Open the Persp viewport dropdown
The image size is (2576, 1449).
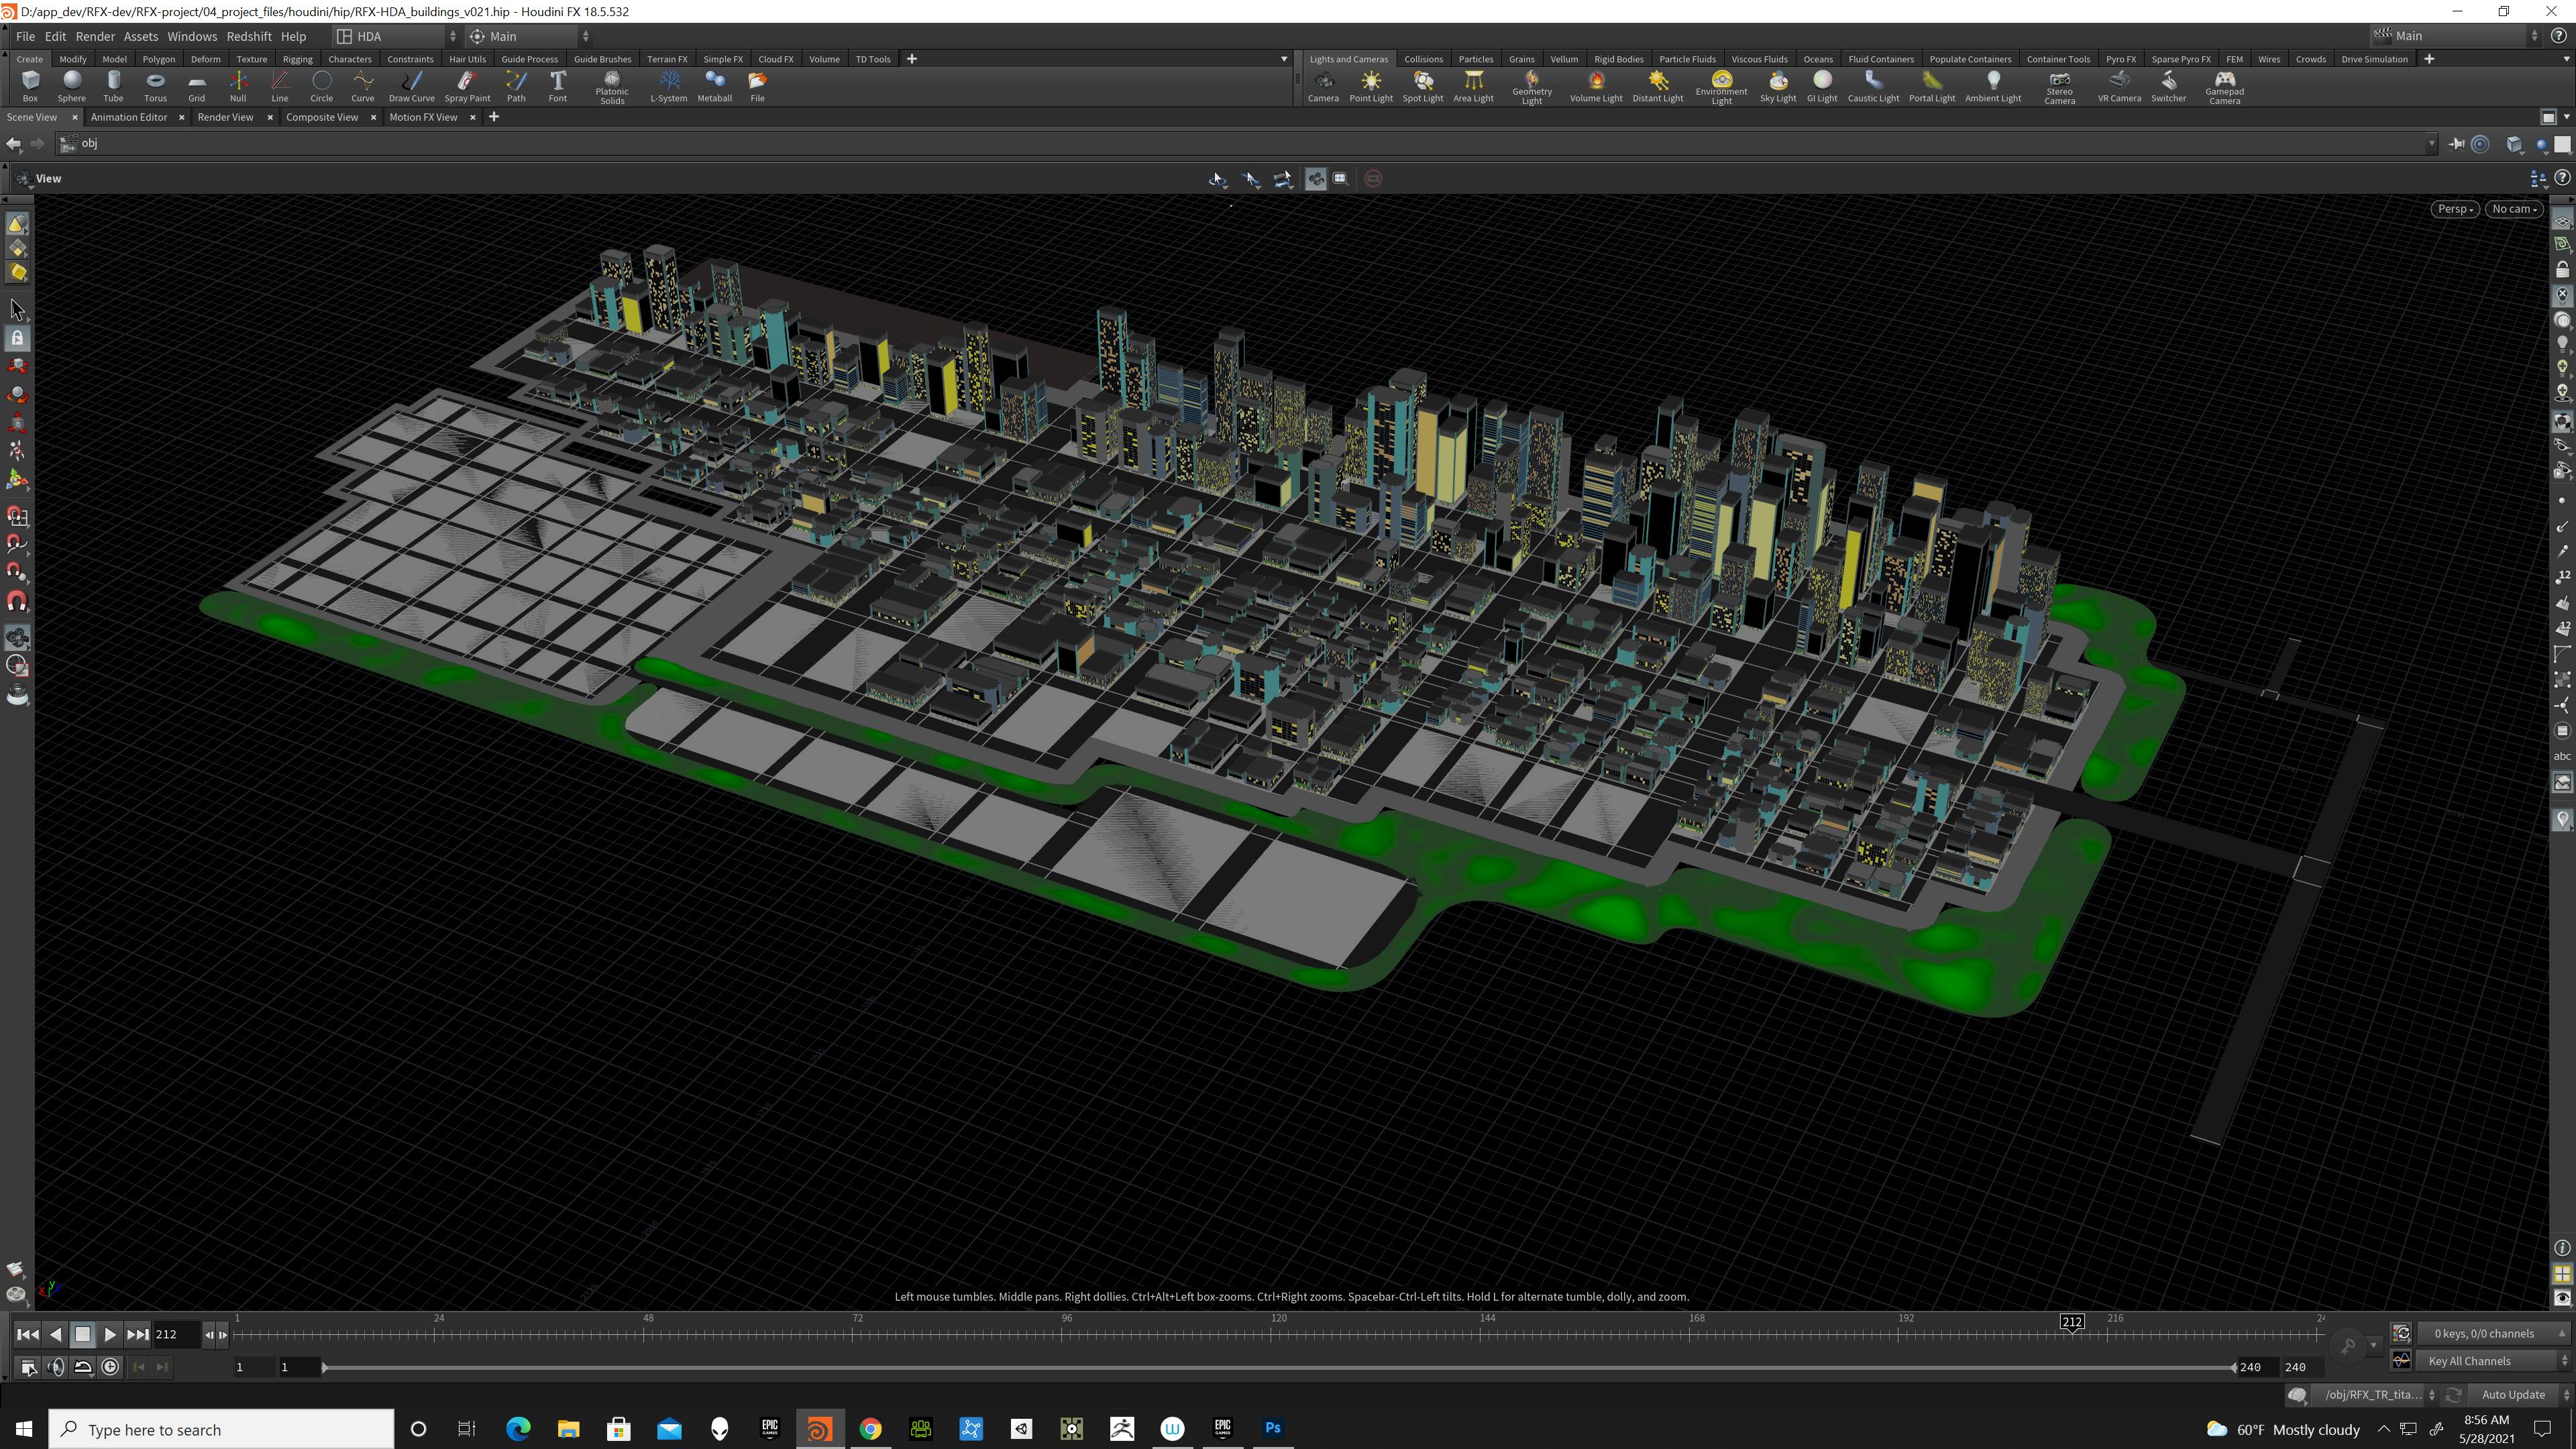click(x=2454, y=209)
